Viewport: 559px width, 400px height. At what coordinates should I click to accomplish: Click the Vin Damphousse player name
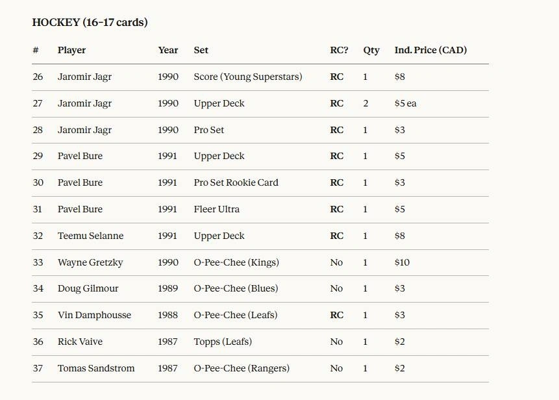pos(94,315)
